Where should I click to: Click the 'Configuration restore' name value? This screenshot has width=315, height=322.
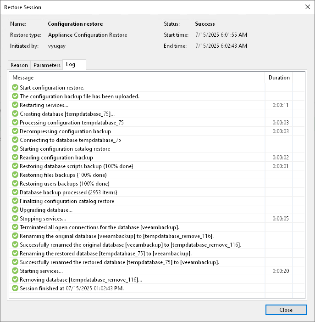(75, 24)
